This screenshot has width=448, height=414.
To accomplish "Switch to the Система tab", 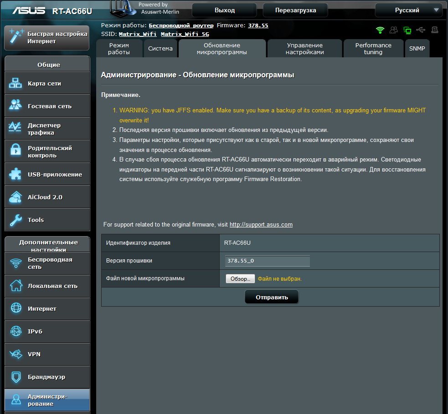I will pyautogui.click(x=160, y=49).
